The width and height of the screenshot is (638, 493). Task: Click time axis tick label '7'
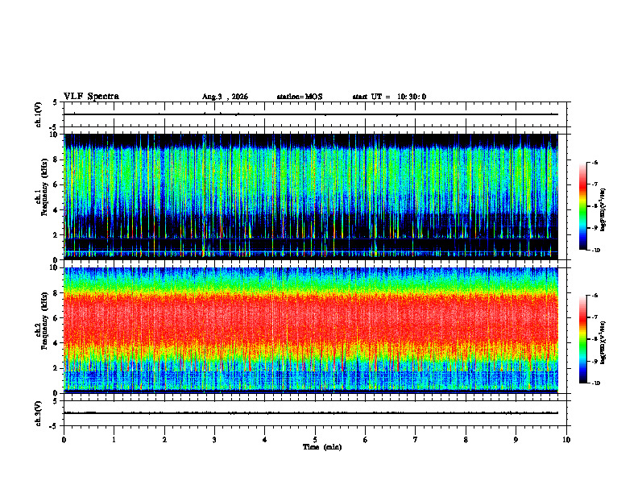[x=416, y=440]
